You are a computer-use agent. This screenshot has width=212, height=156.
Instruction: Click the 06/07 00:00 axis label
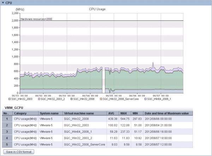click(161, 96)
